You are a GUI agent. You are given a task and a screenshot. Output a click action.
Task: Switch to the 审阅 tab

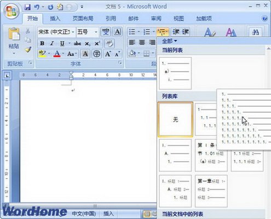156,19
